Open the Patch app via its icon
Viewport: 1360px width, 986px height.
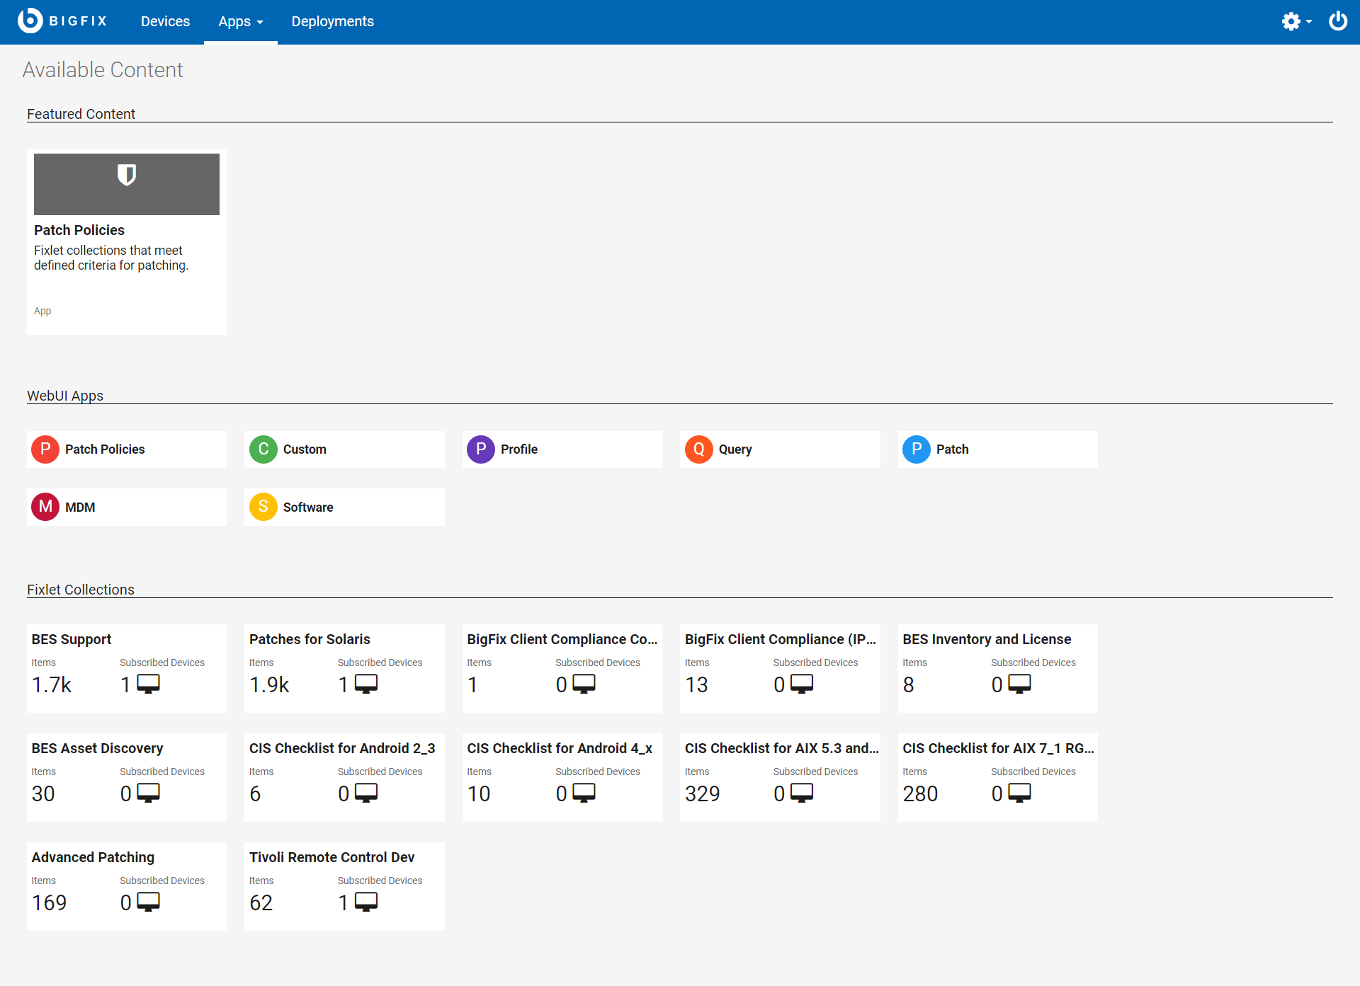click(917, 449)
